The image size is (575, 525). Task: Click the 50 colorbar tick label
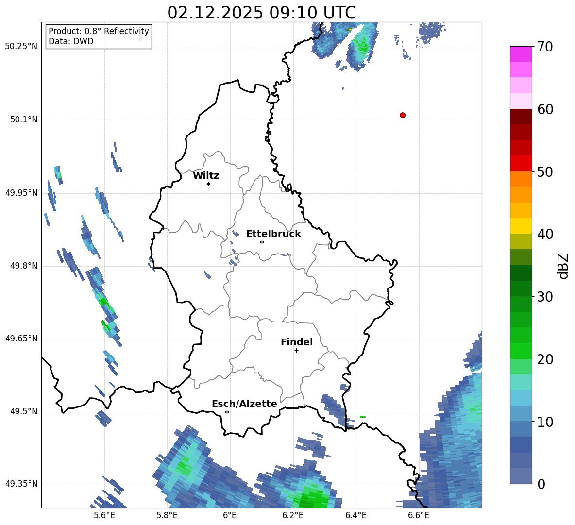point(545,171)
